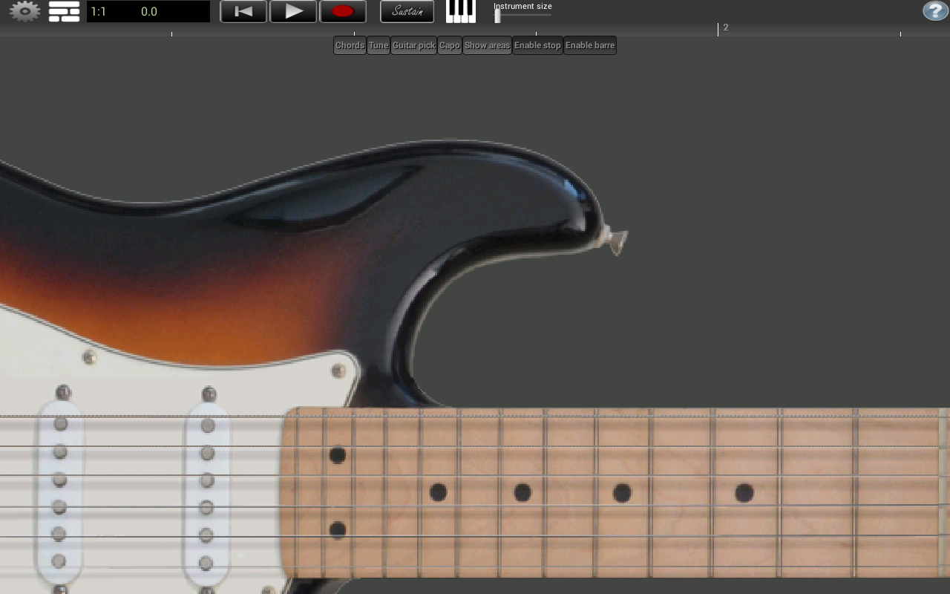Open the help question mark

click(x=934, y=11)
